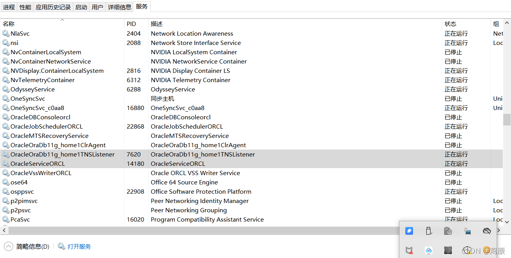
Task: Click the gear icon next to OracleMTSRecoveryService
Action: (6, 136)
